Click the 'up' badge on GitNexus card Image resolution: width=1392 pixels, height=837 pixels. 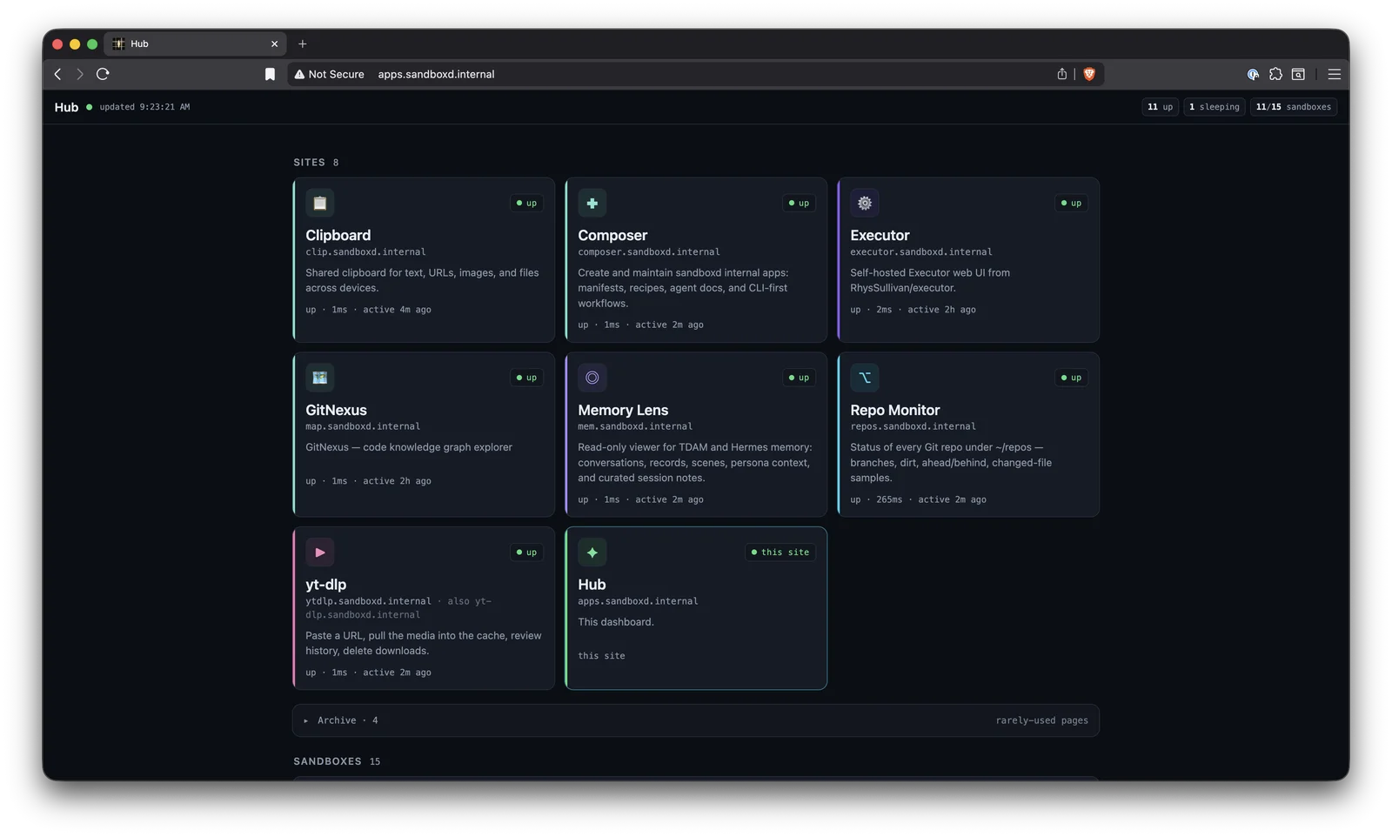[x=526, y=378]
